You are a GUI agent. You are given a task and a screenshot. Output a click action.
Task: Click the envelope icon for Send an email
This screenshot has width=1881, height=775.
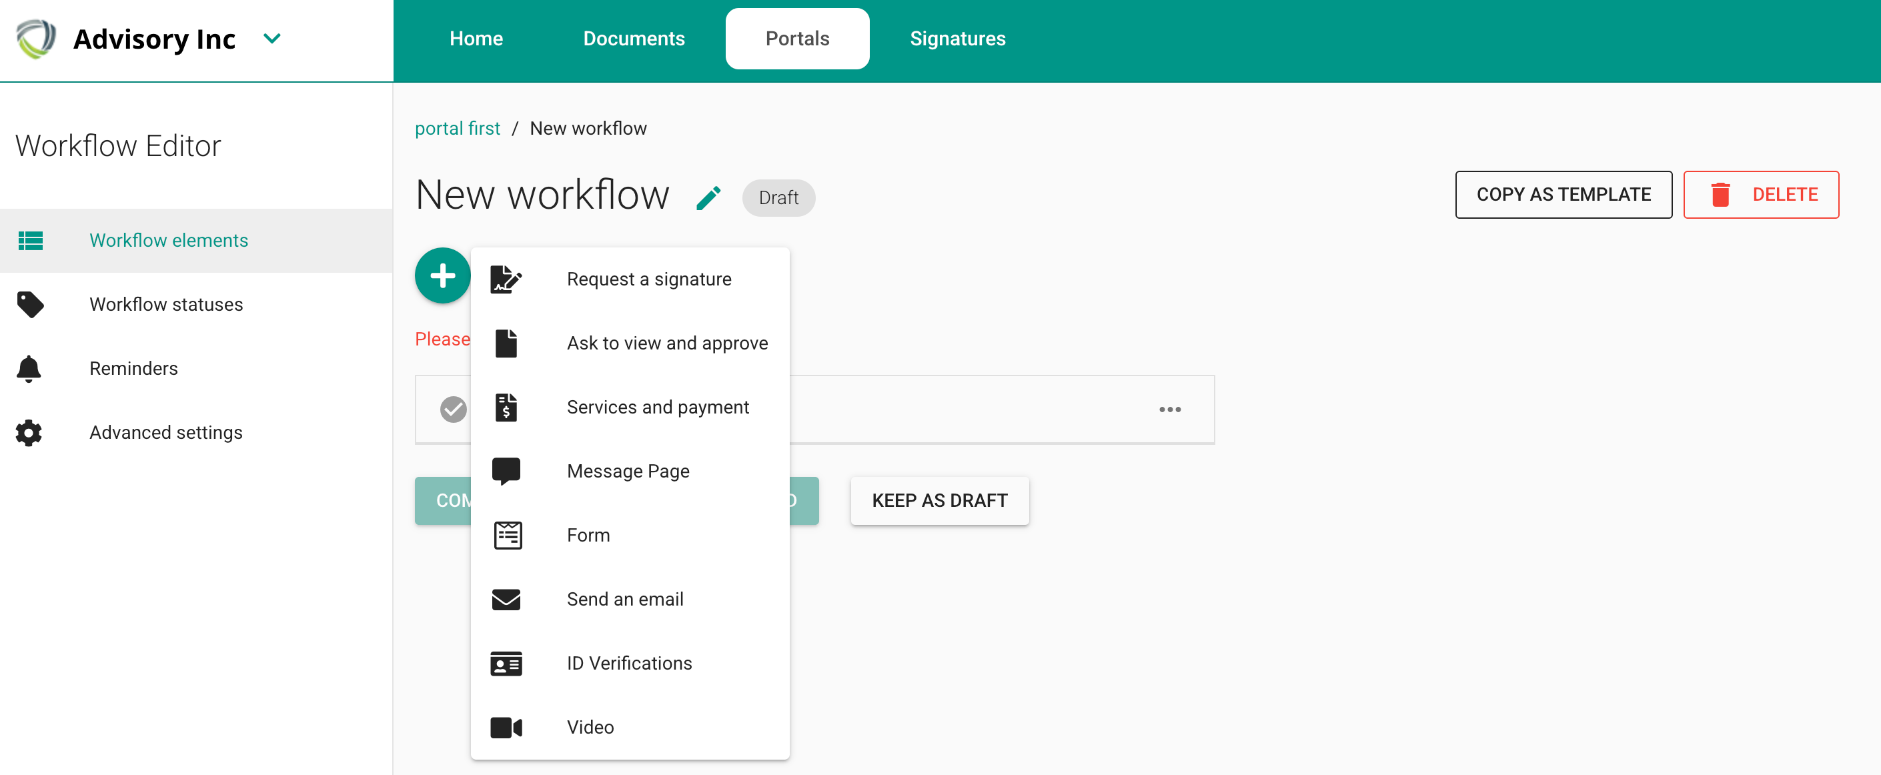pyautogui.click(x=506, y=599)
